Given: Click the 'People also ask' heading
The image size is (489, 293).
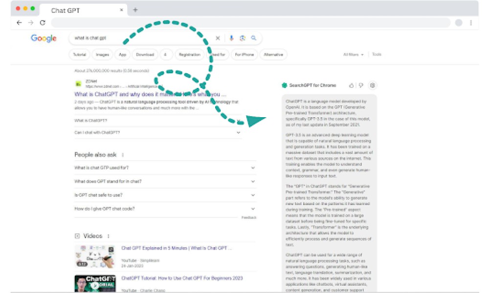Looking at the screenshot, I should (x=95, y=155).
